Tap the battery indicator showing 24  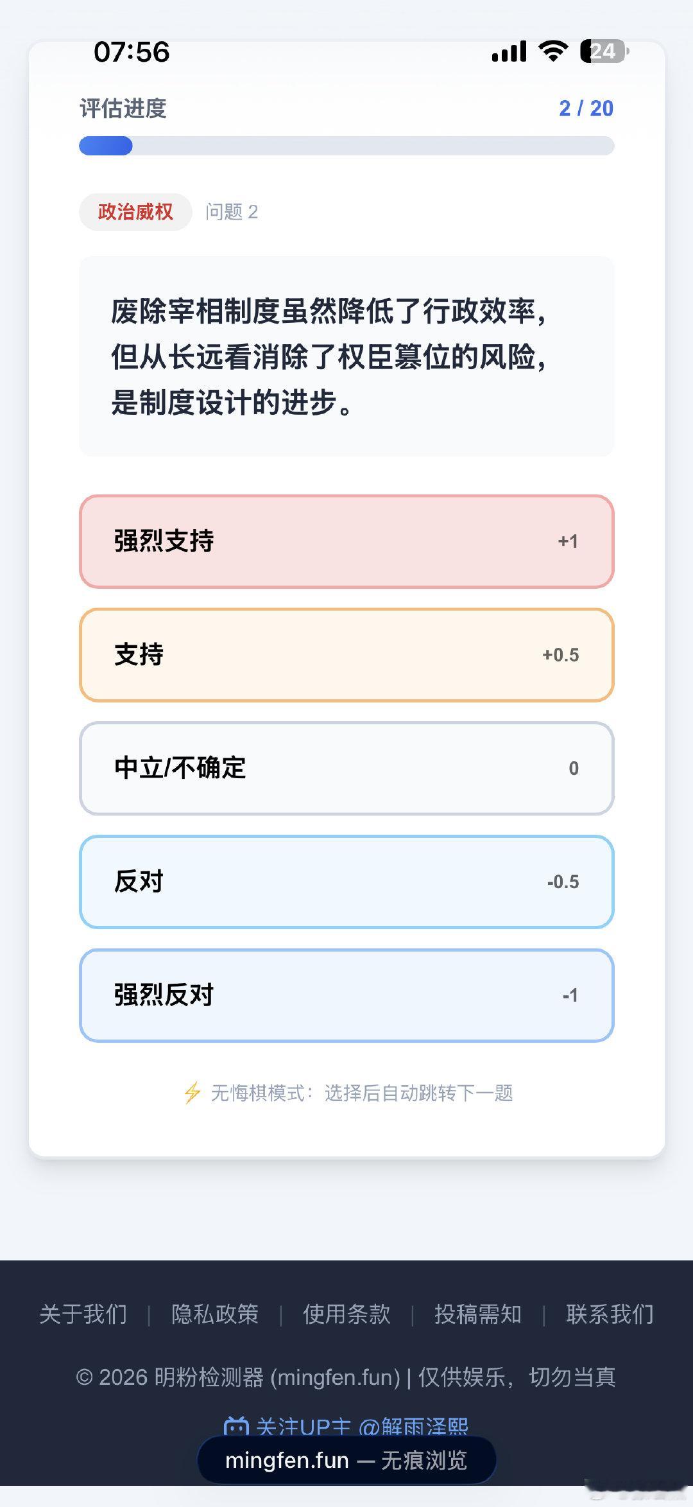tap(604, 51)
